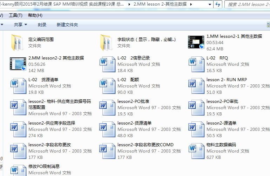Screen dimensions: 270x176
Task: Select the file name 物料主数据编码
Action: [221, 145]
